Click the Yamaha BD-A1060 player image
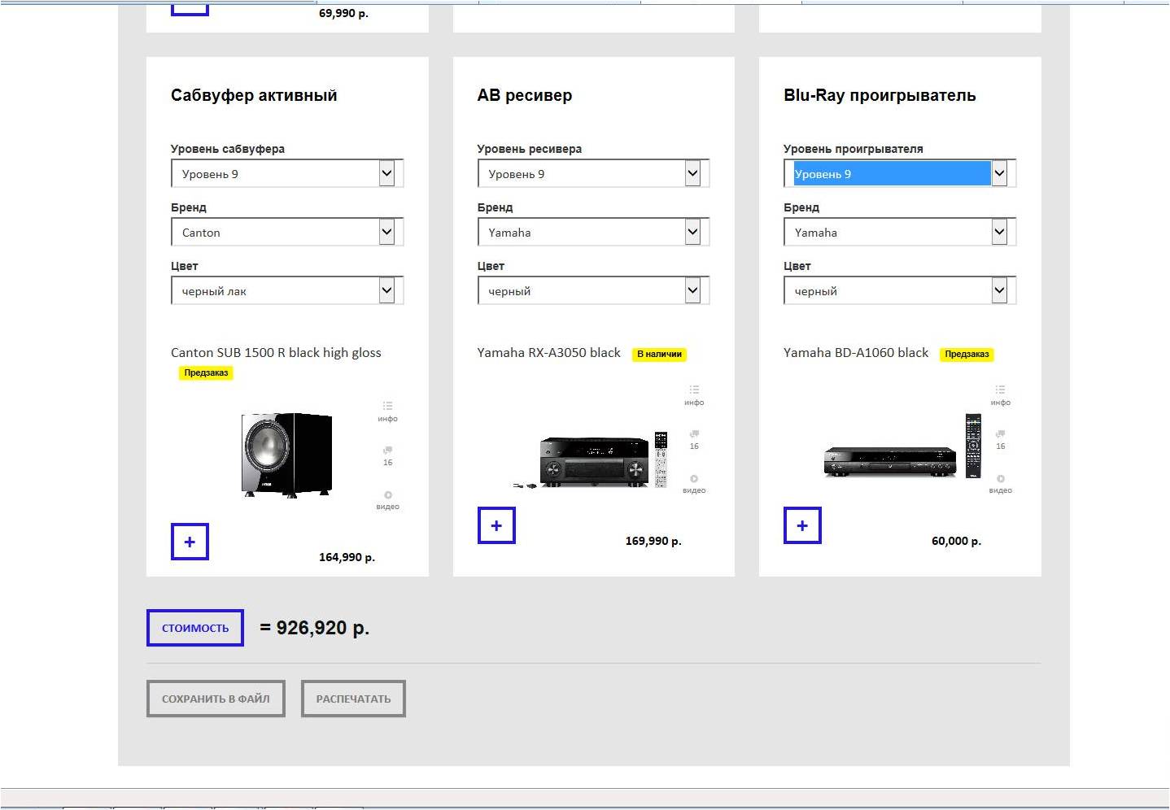This screenshot has width=1170, height=810. click(902, 446)
